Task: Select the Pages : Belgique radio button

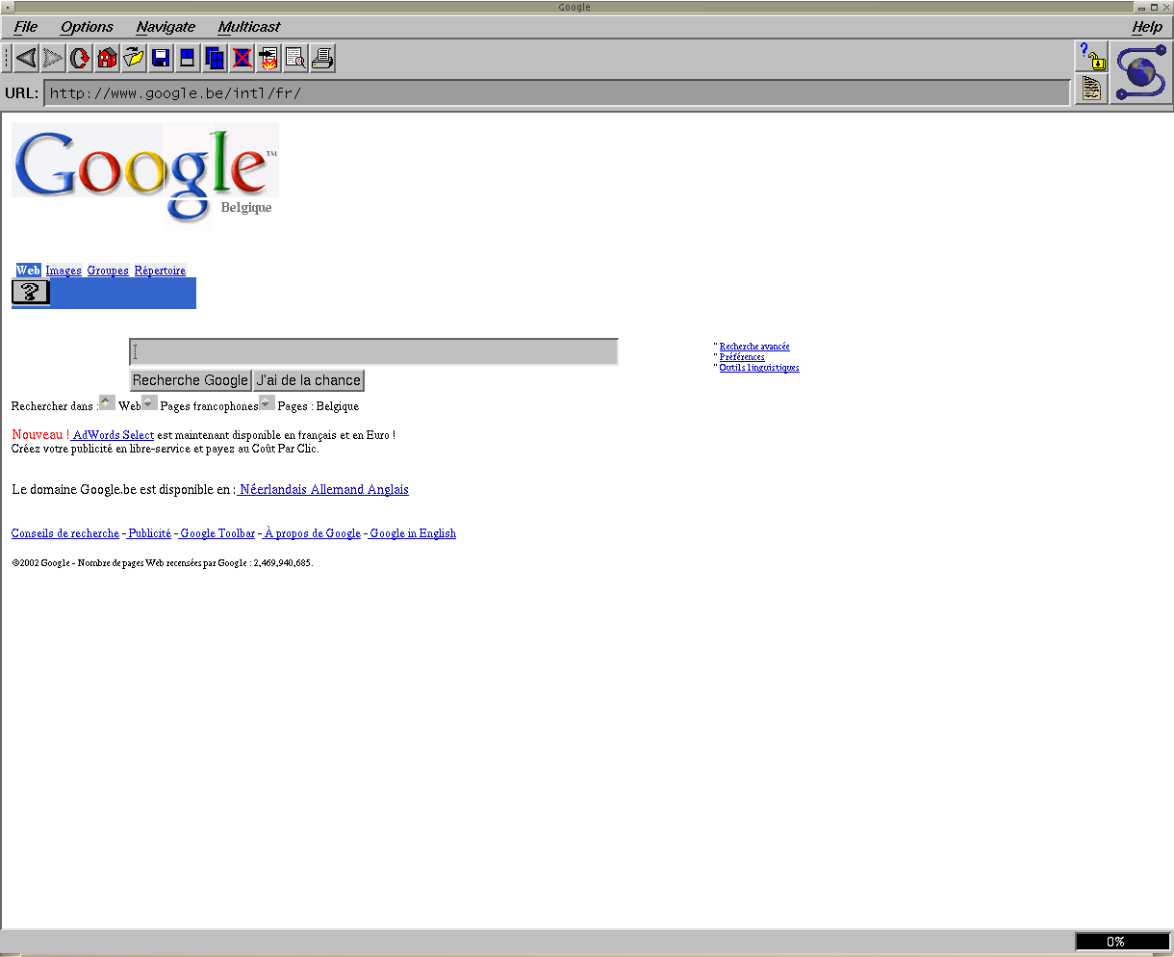Action: (x=267, y=402)
